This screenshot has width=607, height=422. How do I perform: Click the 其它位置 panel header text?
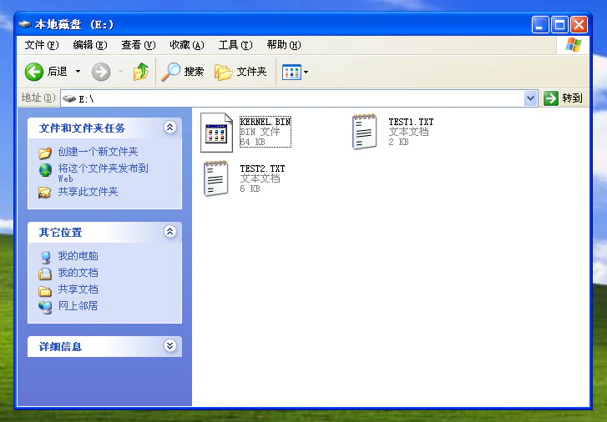tap(60, 233)
